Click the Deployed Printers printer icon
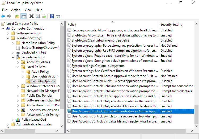Screen dimensions: 199x139 18,52
